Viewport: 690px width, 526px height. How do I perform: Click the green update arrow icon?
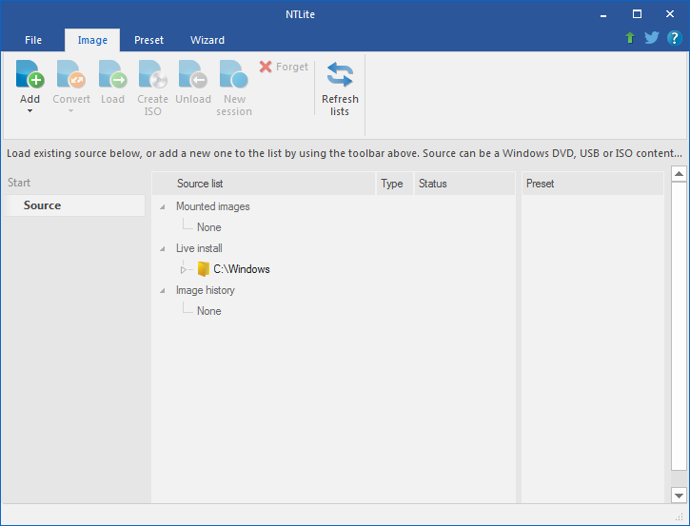coord(630,38)
